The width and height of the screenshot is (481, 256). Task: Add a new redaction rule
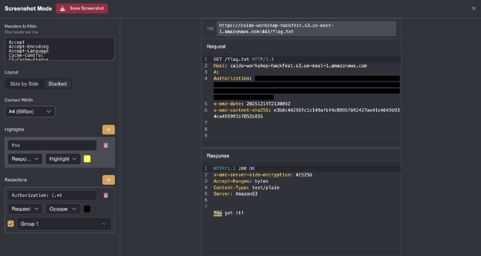108,180
